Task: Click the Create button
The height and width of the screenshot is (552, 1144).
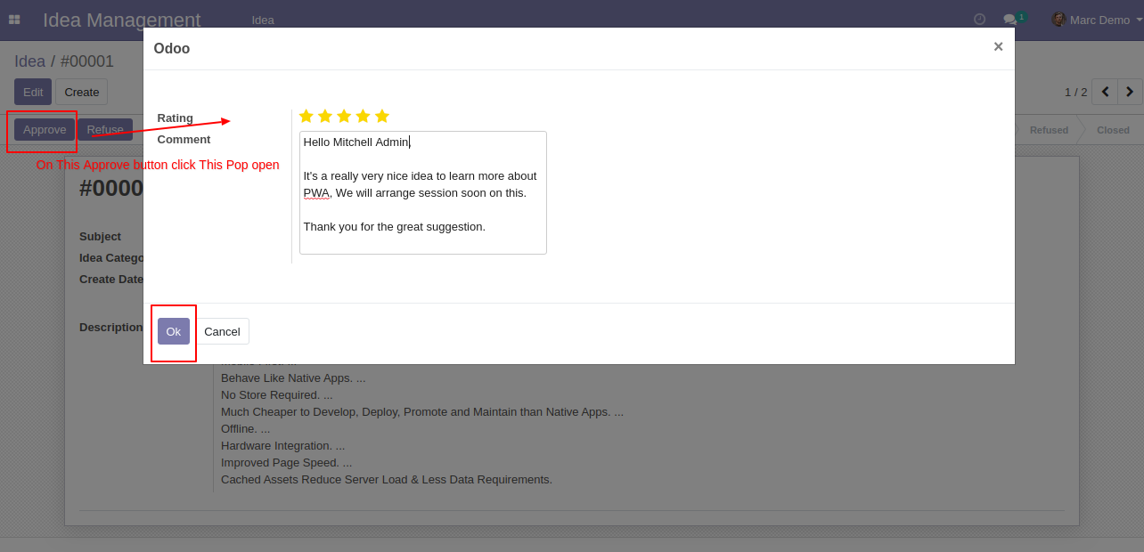Action: (82, 92)
